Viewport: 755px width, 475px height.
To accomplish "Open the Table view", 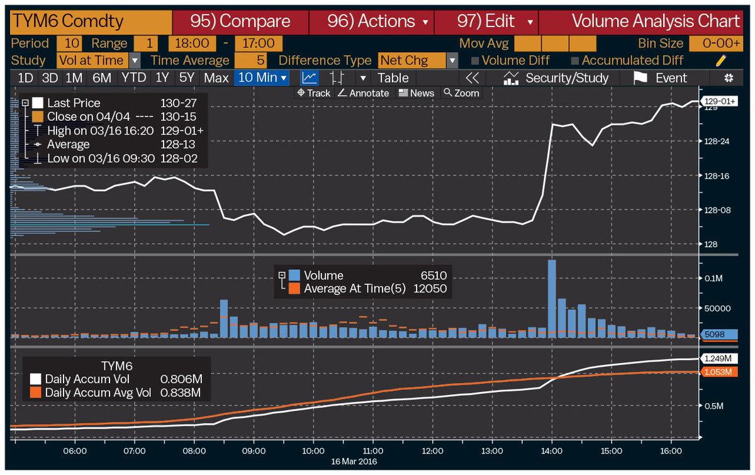I will [x=393, y=78].
